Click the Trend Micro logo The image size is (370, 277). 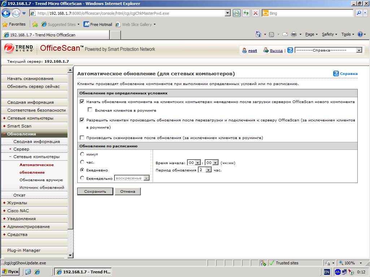point(19,48)
